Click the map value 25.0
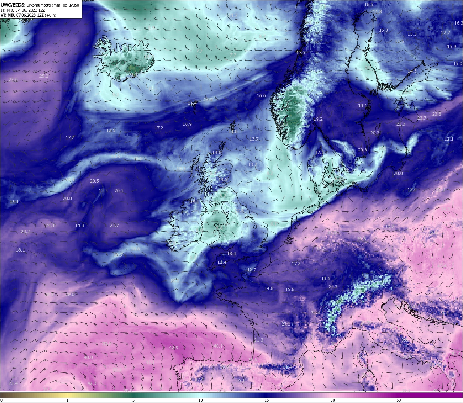This screenshot has height=403, width=463. tap(13, 80)
